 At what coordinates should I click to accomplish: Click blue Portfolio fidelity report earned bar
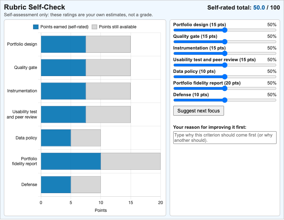coord(71,161)
